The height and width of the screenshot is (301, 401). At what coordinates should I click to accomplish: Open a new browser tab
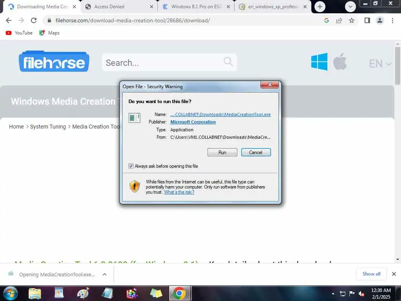(x=320, y=7)
